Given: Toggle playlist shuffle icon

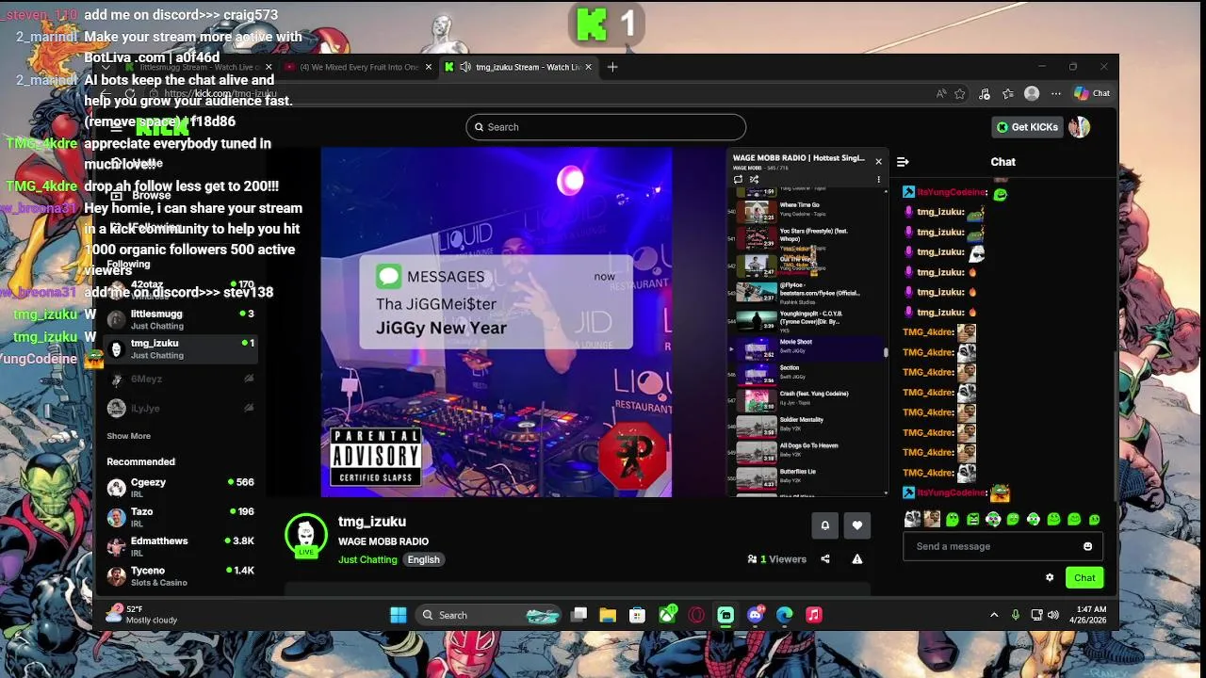Looking at the screenshot, I should (754, 179).
